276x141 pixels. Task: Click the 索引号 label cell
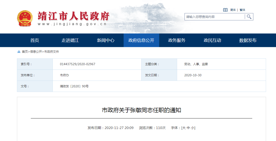[x=35, y=64]
